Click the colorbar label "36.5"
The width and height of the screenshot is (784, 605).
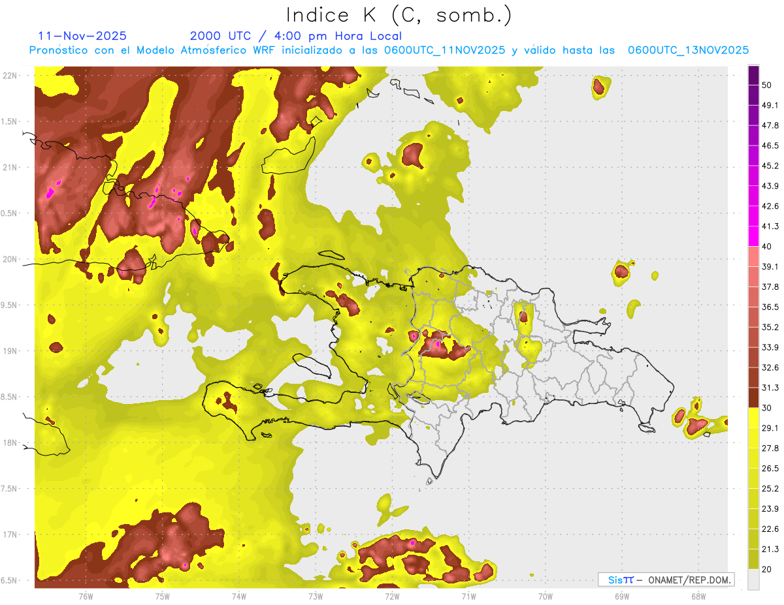(770, 307)
